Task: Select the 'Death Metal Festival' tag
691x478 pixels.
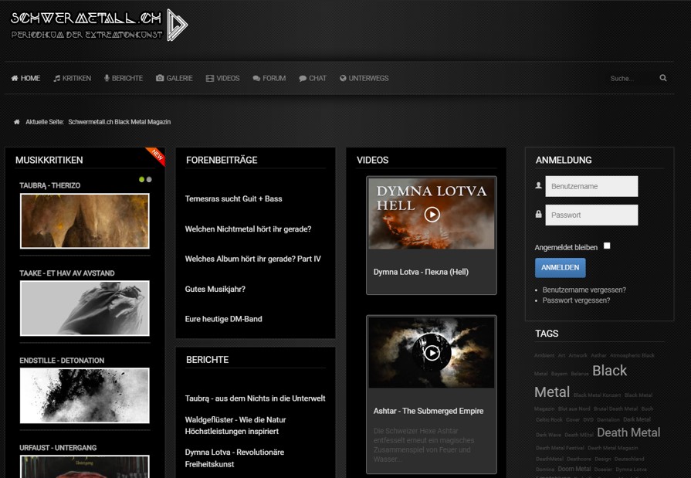Action: click(x=560, y=448)
